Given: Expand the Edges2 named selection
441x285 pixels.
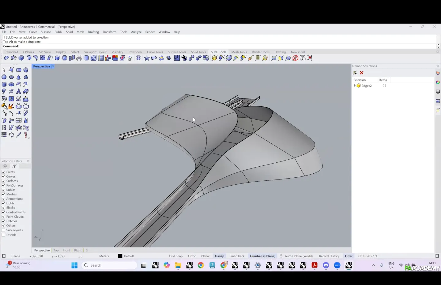Looking at the screenshot, I should pos(355,86).
